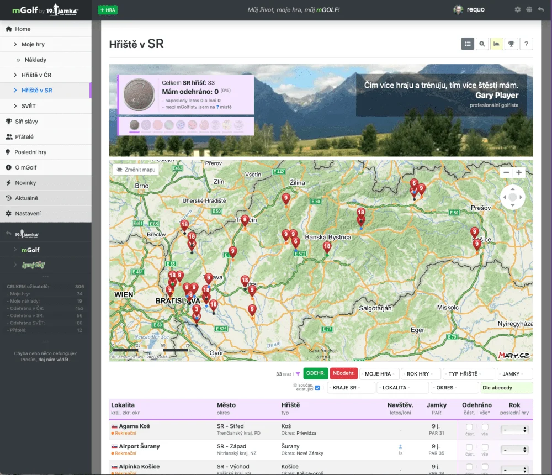Select the first gray badge medal

(134, 125)
